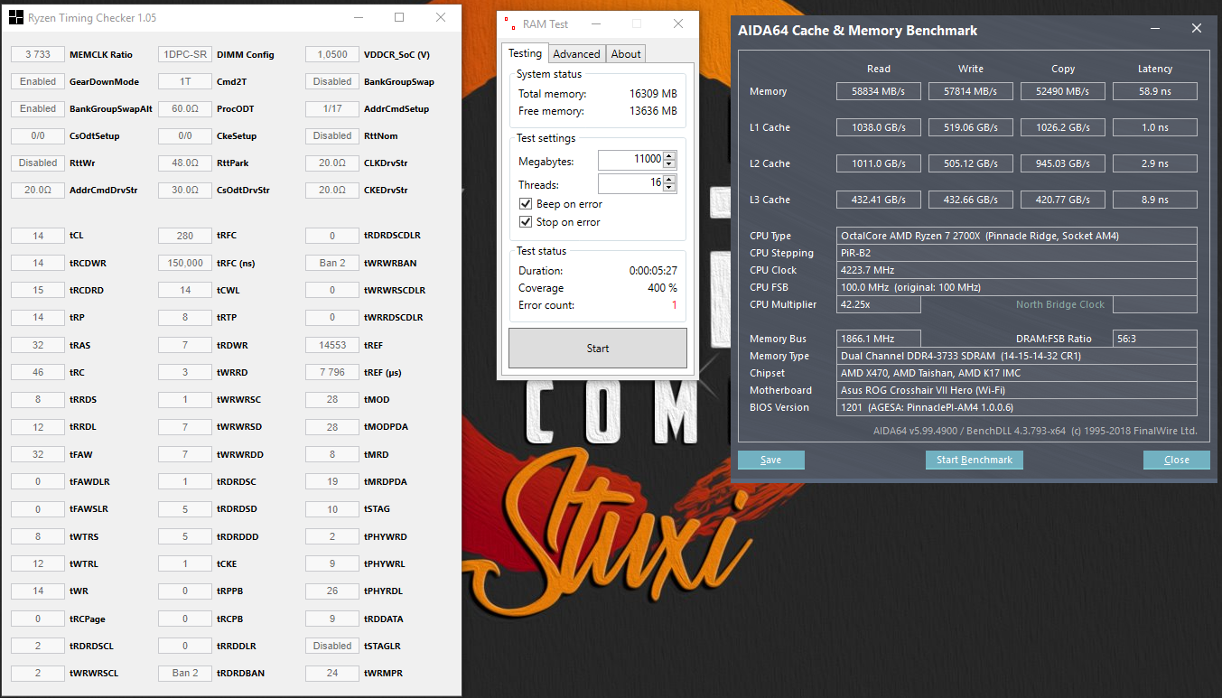Click the CPU Type field in AIDA64
Viewport: 1222px width, 698px height.
coord(1017,236)
